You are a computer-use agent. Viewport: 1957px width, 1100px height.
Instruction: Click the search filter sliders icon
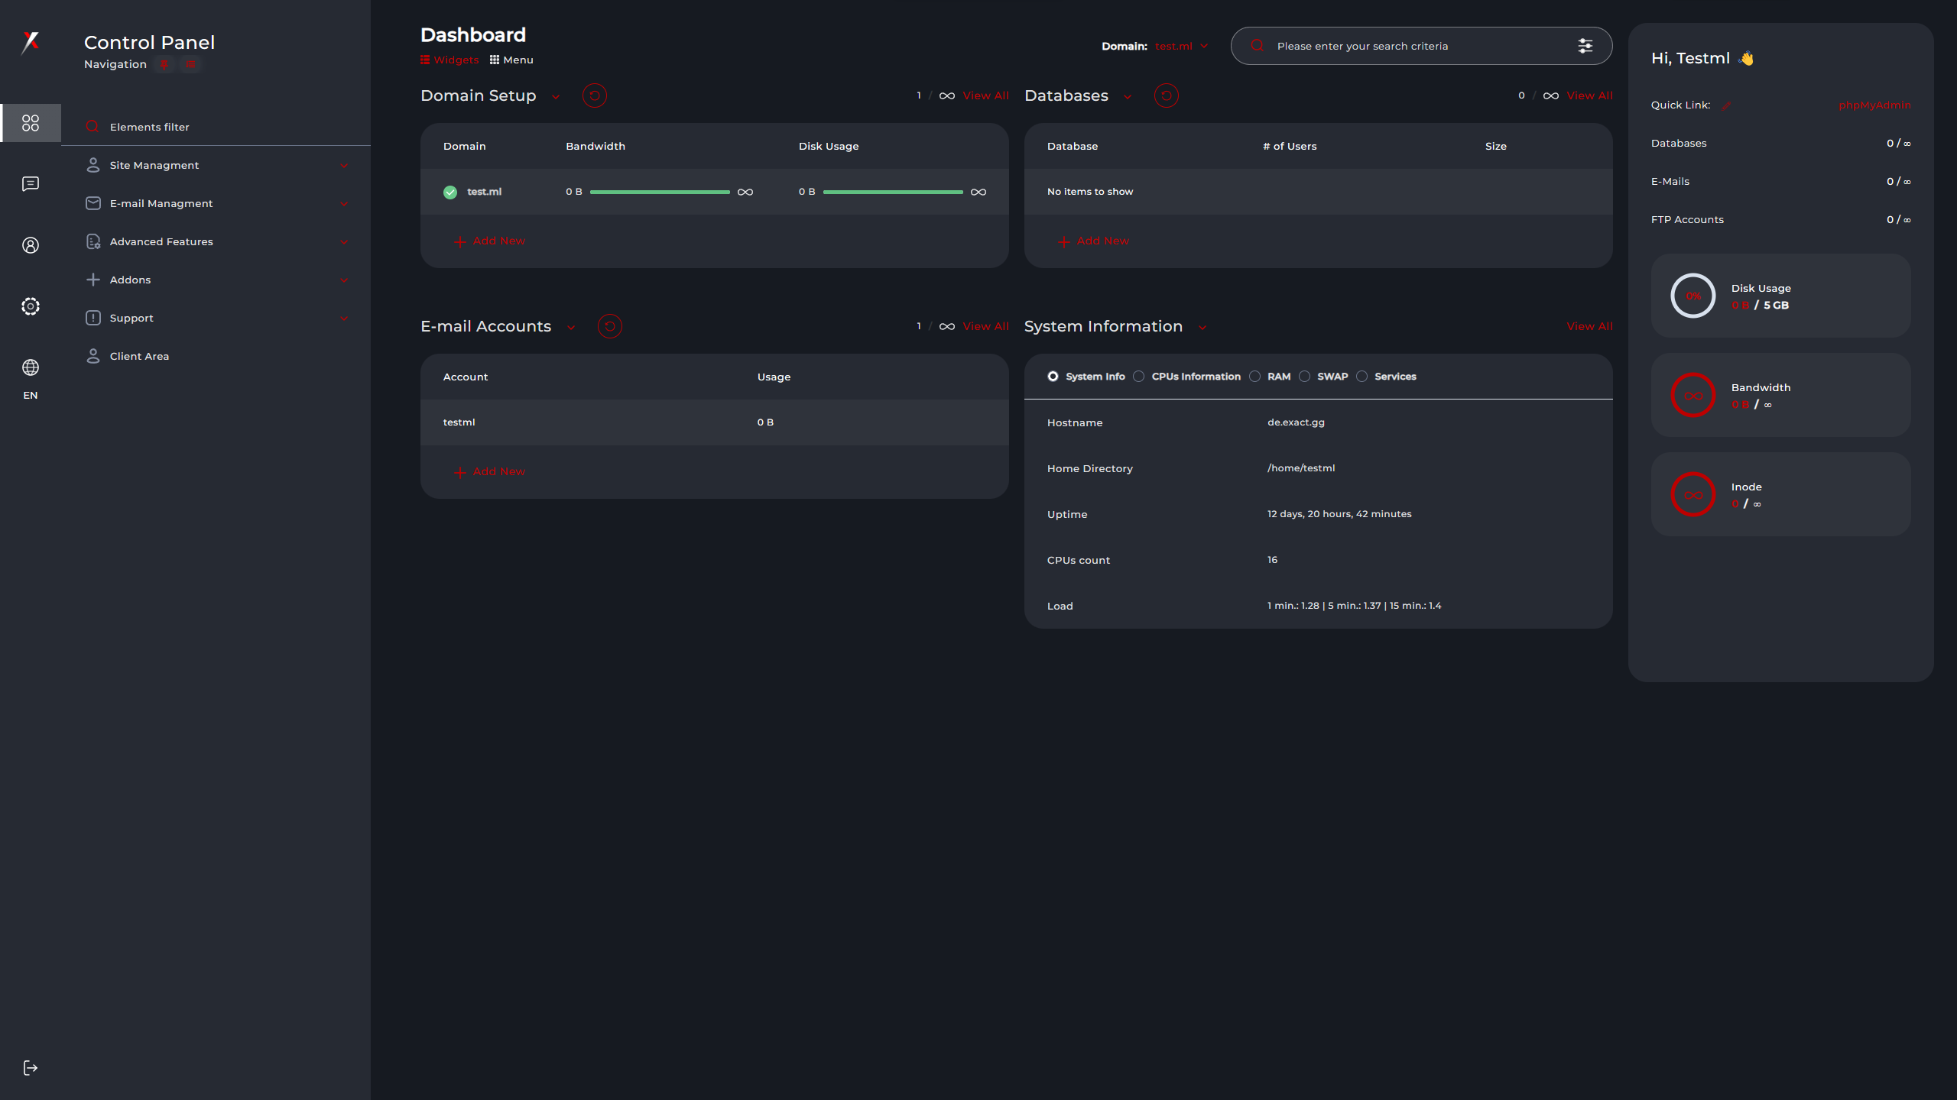tap(1585, 46)
